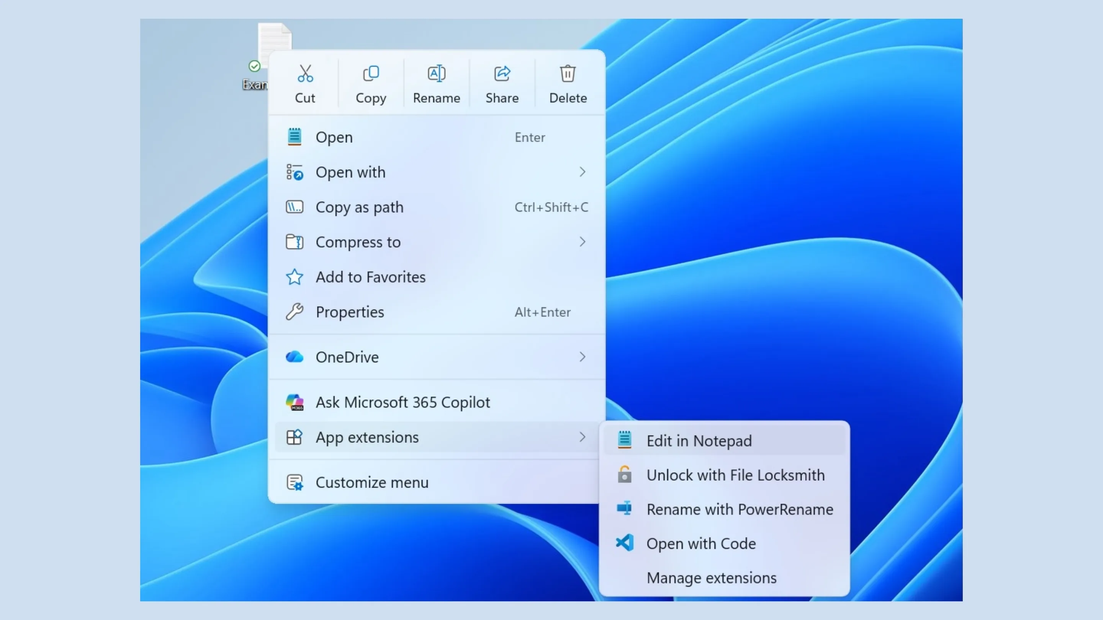This screenshot has width=1103, height=620.
Task: Click the App extensions label text
Action: [367, 437]
